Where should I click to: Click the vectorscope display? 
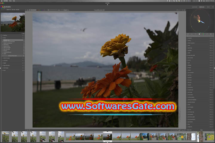200,21
